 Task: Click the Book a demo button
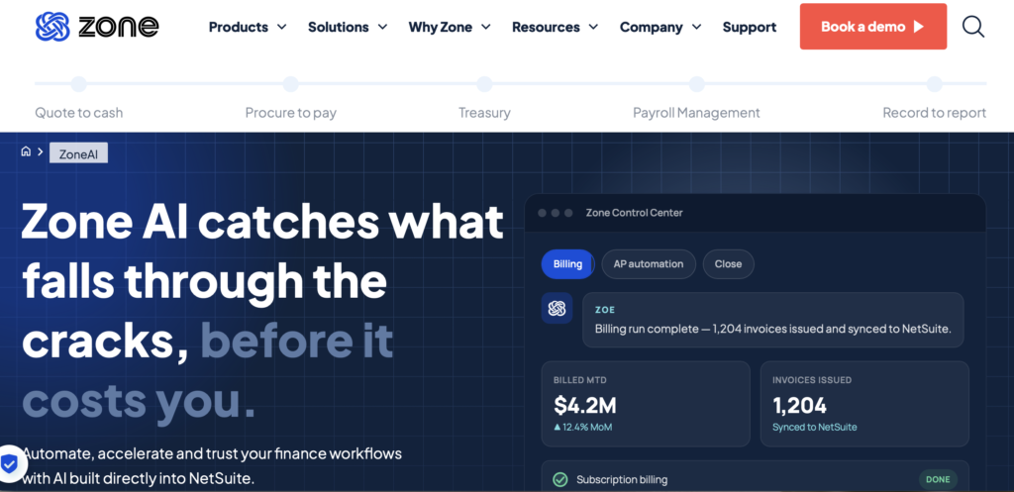coord(873,27)
